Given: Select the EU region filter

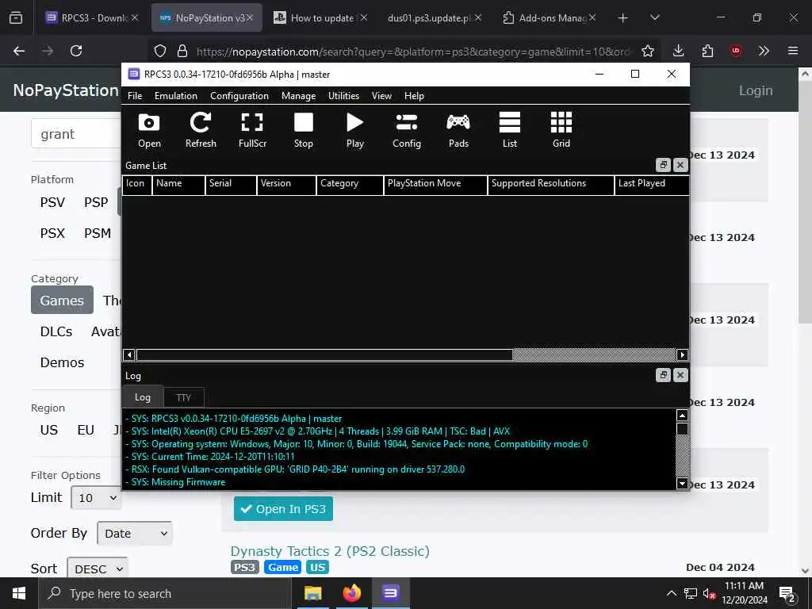Looking at the screenshot, I should coord(86,431).
